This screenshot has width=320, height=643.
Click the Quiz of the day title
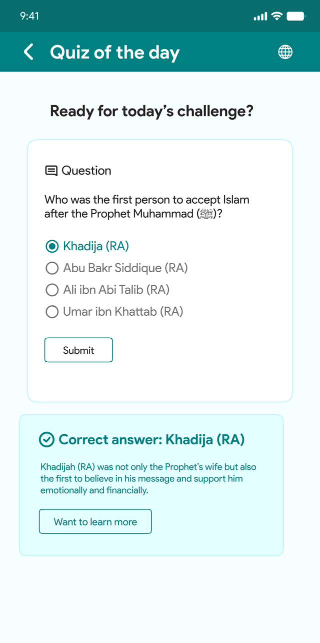tap(114, 52)
